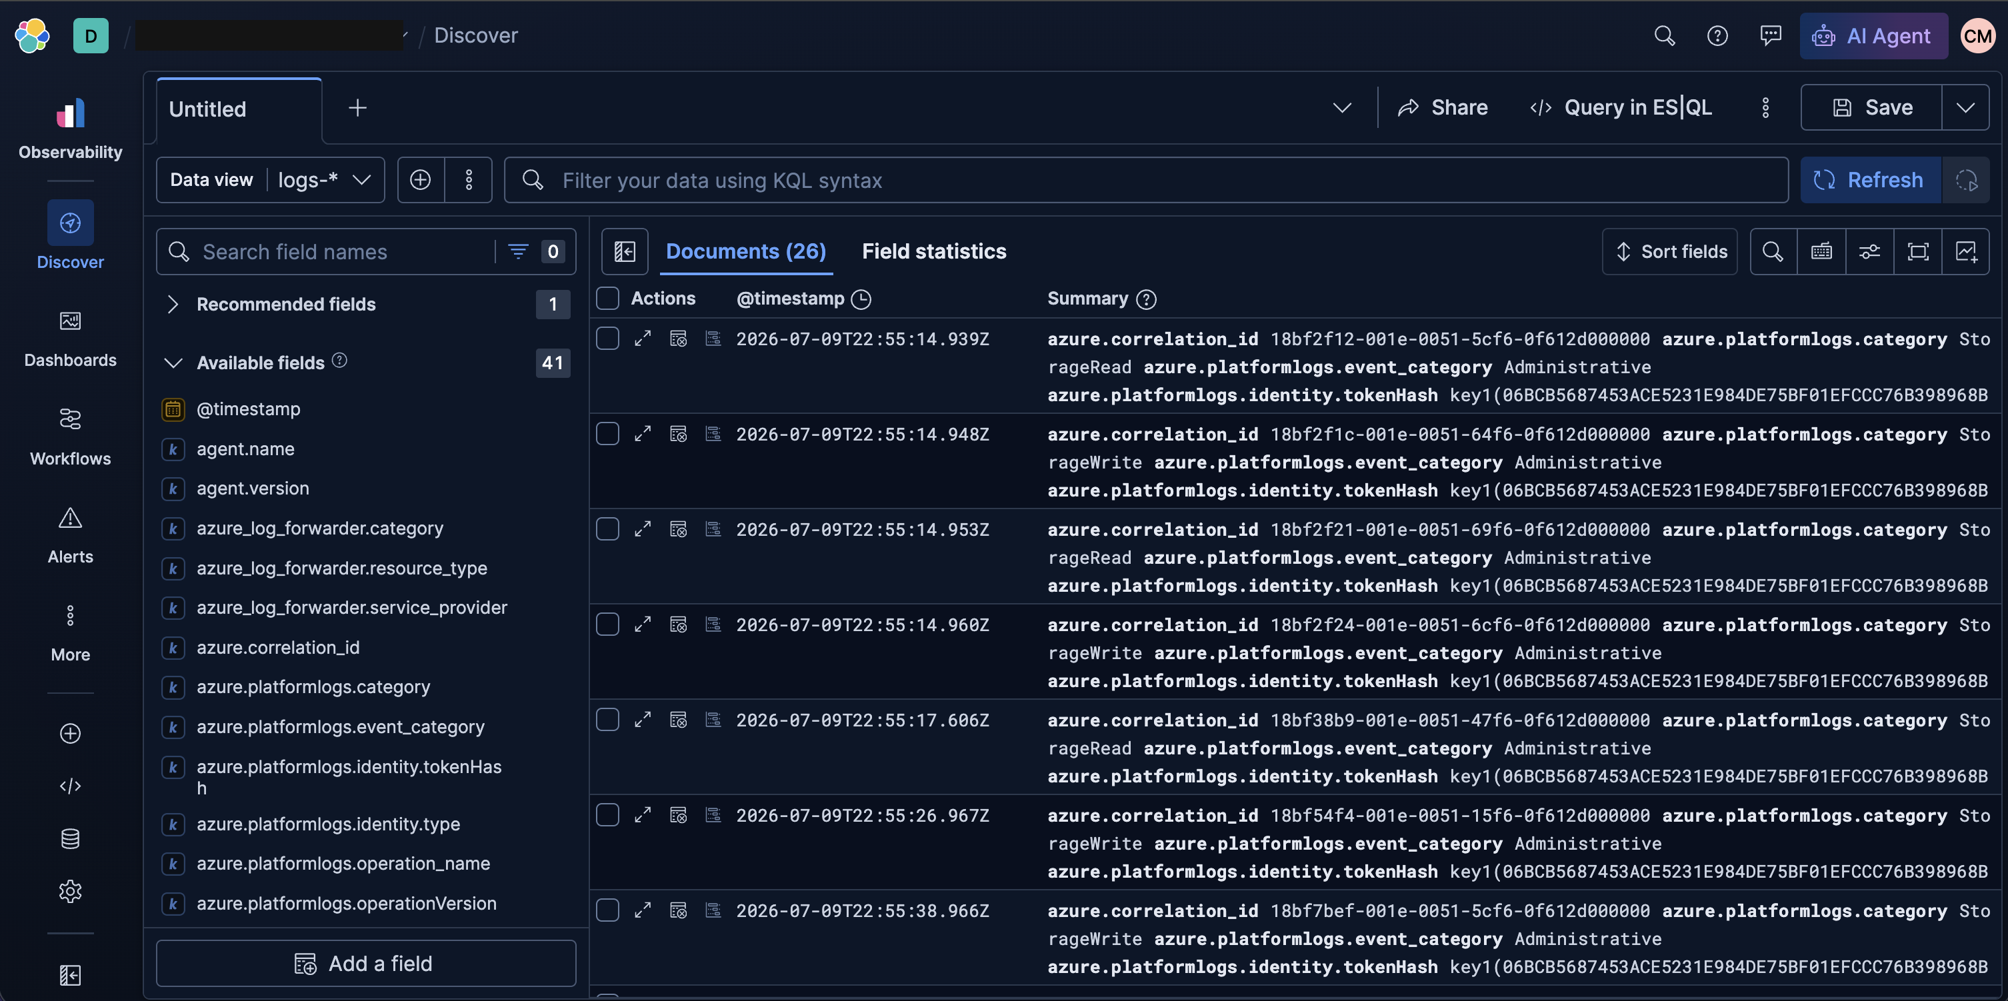Open the space selector D badge
Image resolution: width=2008 pixels, height=1001 pixels.
pyautogui.click(x=91, y=36)
